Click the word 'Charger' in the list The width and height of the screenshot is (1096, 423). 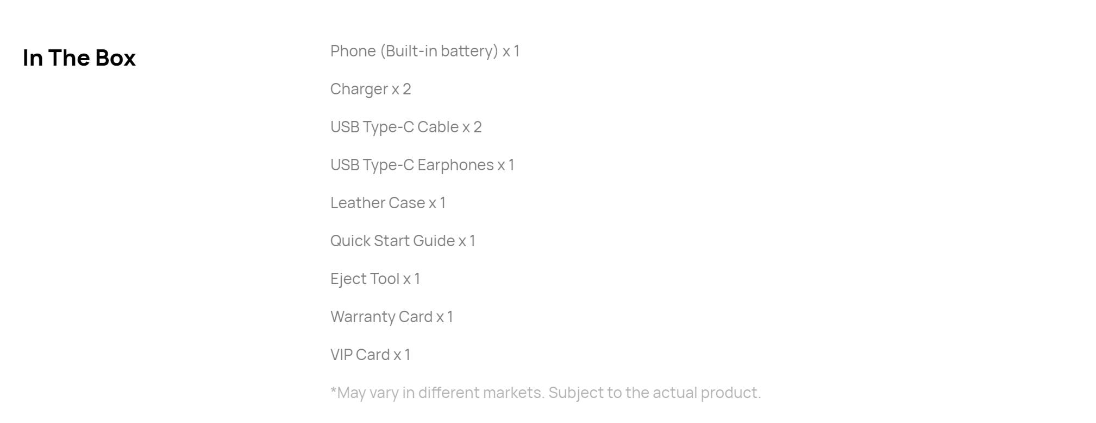[x=359, y=89]
